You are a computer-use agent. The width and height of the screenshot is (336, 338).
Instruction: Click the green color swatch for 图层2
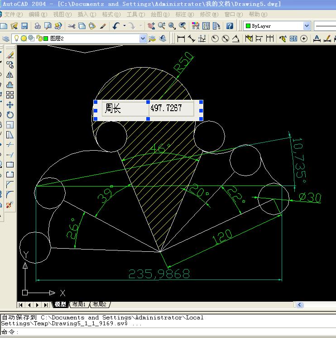click(x=46, y=39)
